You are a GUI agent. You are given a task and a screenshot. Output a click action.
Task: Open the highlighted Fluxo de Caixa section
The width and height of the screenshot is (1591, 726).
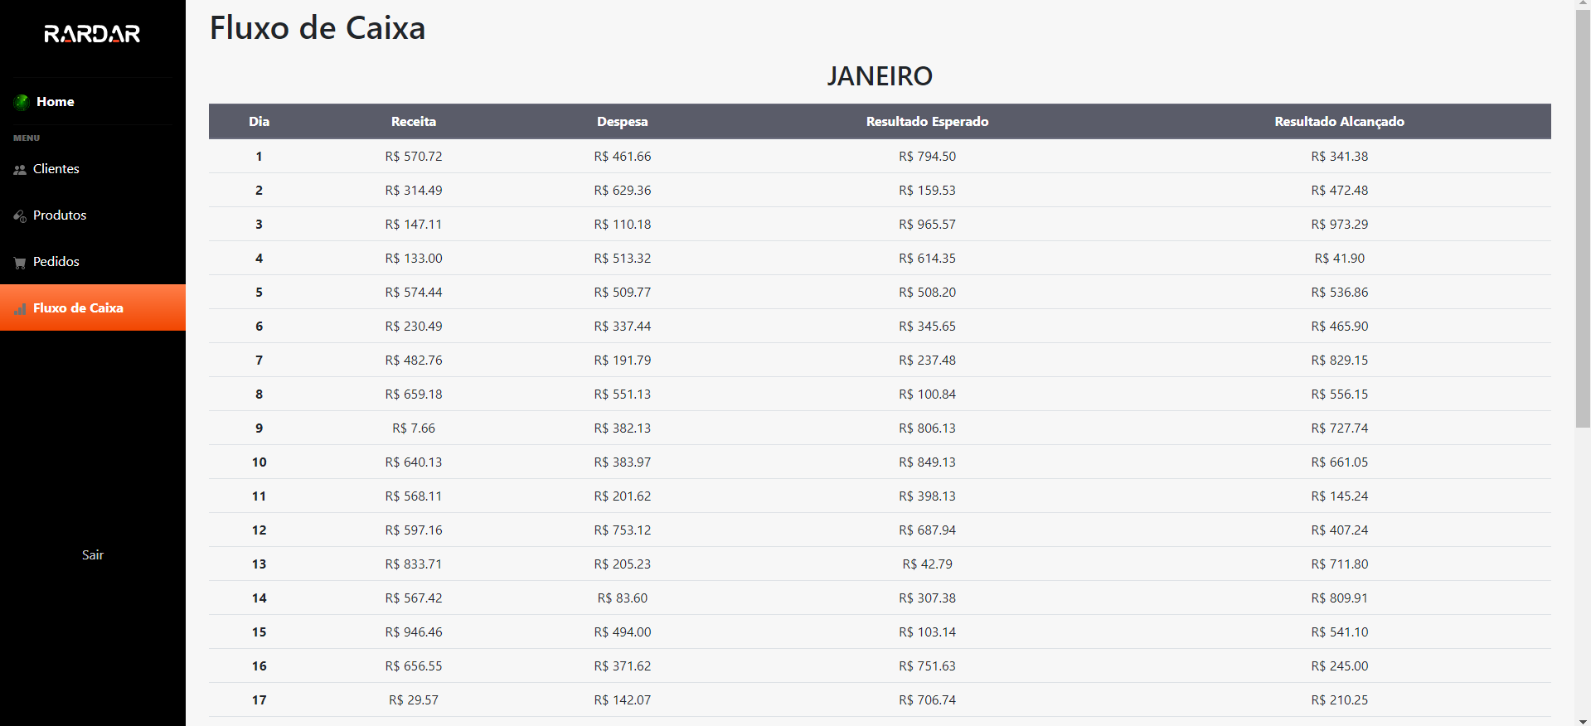77,307
